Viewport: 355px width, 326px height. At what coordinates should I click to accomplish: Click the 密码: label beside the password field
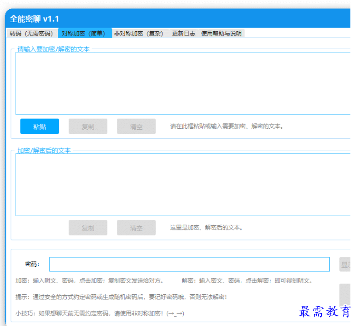coord(32,264)
